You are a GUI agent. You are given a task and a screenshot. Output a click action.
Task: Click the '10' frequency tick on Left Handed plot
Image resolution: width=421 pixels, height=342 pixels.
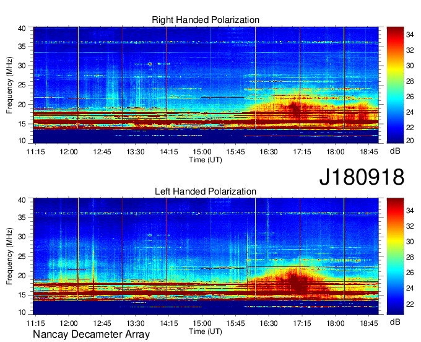(22, 312)
